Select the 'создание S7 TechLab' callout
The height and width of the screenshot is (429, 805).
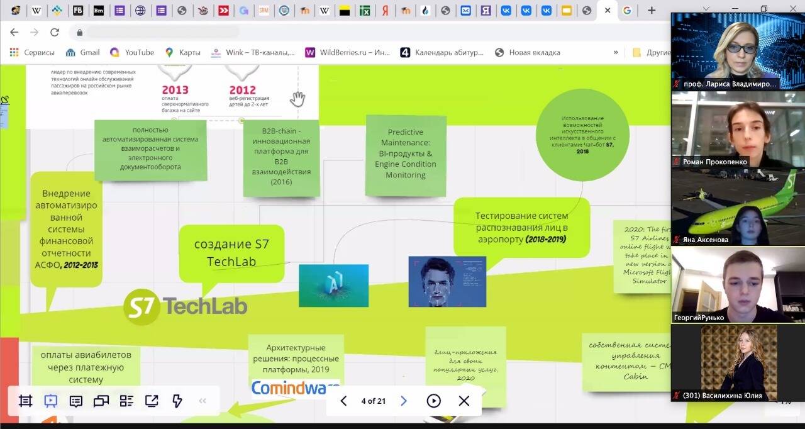tap(231, 253)
